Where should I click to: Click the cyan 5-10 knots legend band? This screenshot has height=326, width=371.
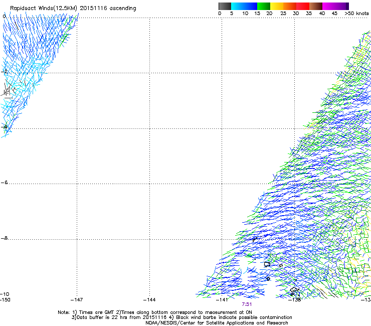pos(238,6)
